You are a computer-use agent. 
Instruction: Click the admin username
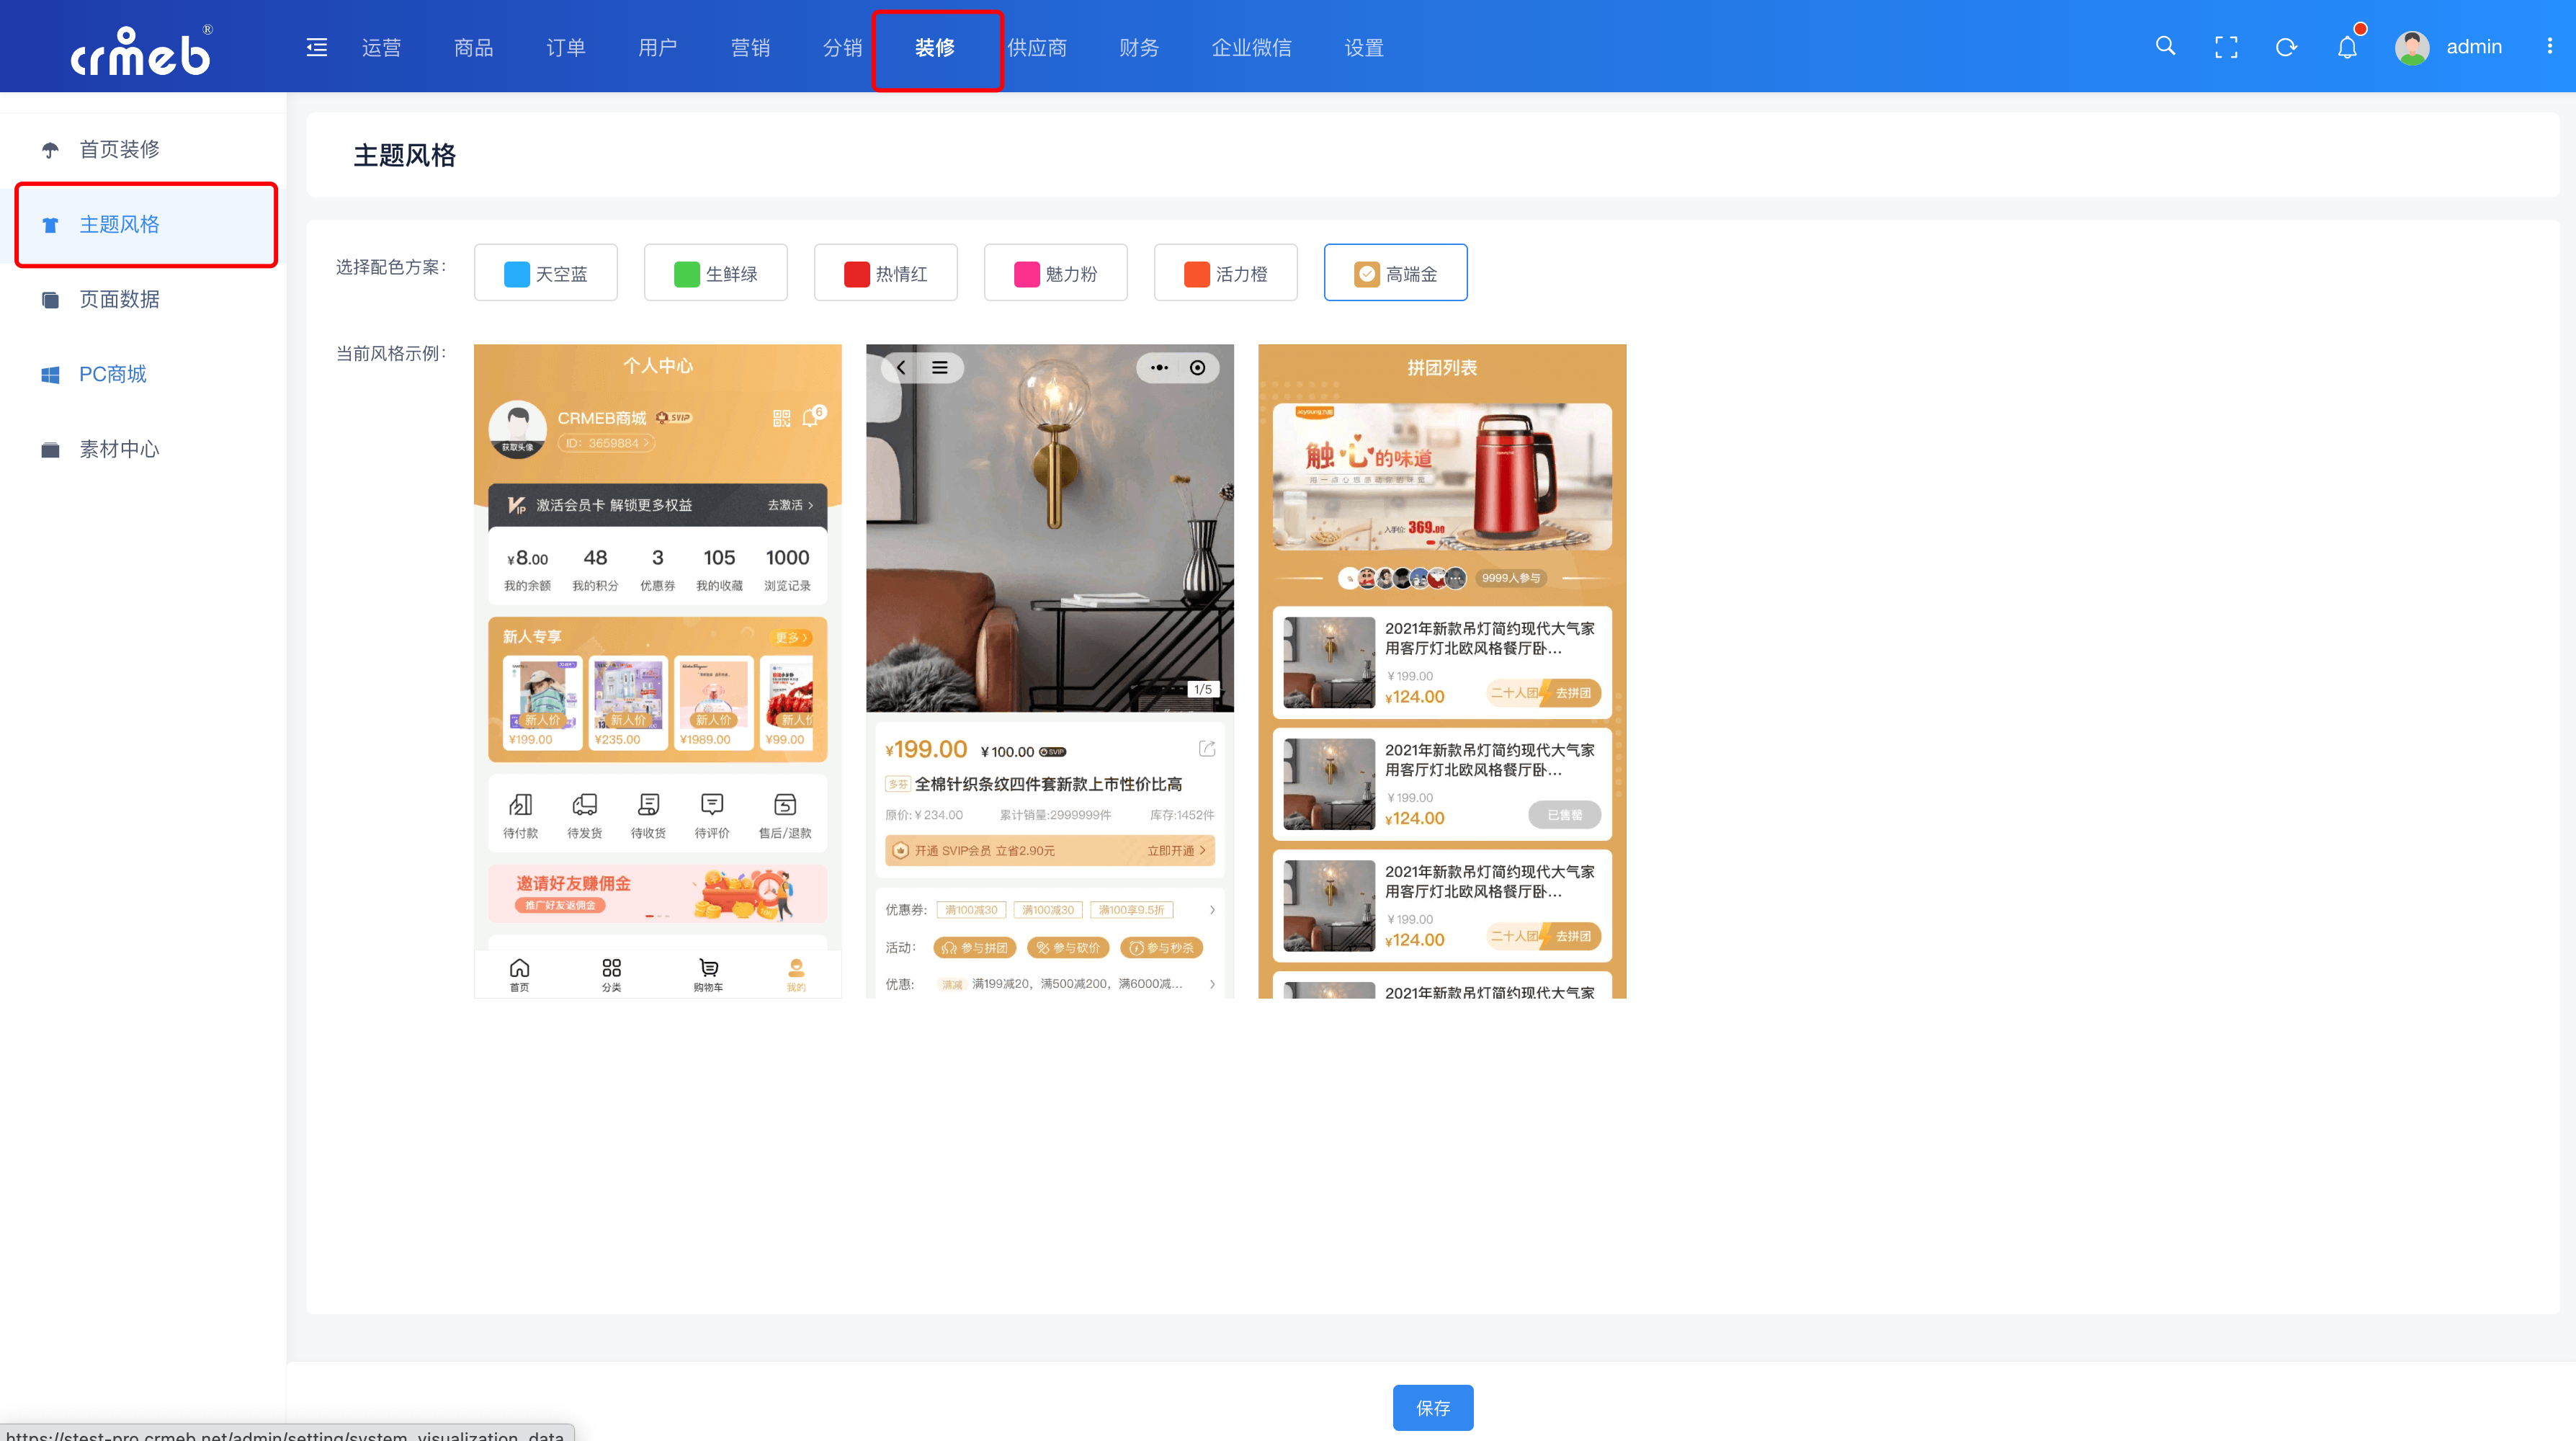point(2473,47)
